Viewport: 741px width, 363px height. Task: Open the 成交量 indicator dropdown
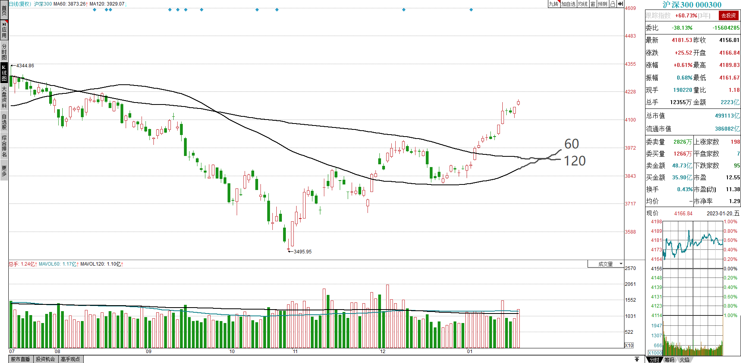point(605,264)
